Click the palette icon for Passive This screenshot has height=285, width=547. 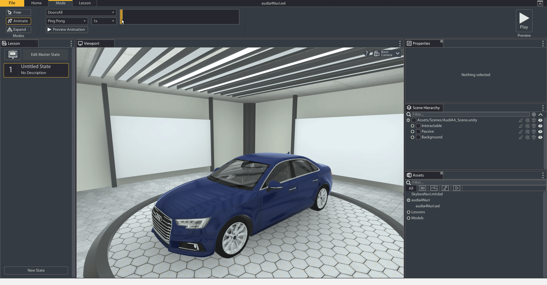[x=528, y=132]
